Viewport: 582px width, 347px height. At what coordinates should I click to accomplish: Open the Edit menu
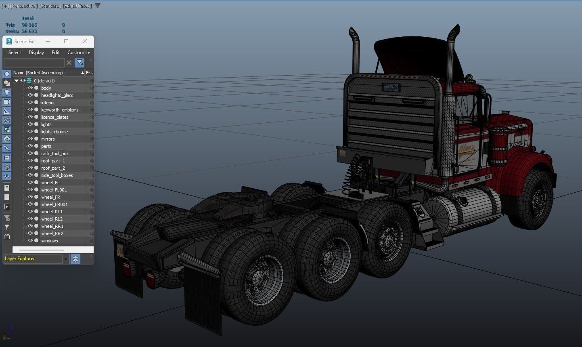coord(56,53)
